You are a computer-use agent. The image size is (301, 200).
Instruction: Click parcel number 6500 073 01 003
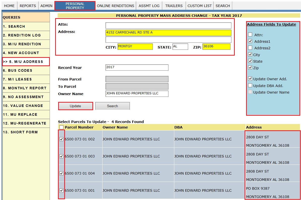click(x=80, y=156)
